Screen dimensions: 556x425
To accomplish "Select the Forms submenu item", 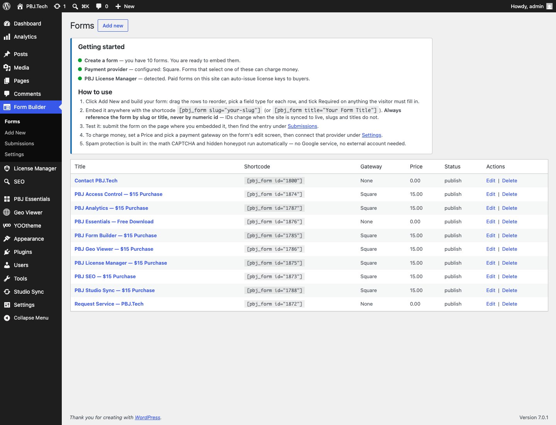I will coord(12,121).
